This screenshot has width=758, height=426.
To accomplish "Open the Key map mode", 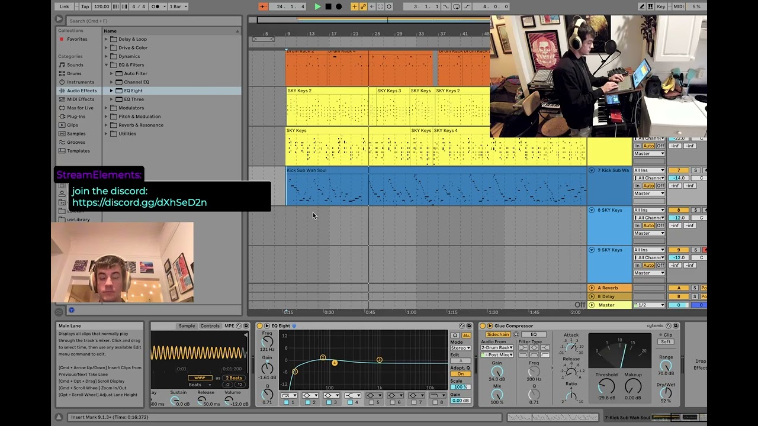I will point(661,7).
